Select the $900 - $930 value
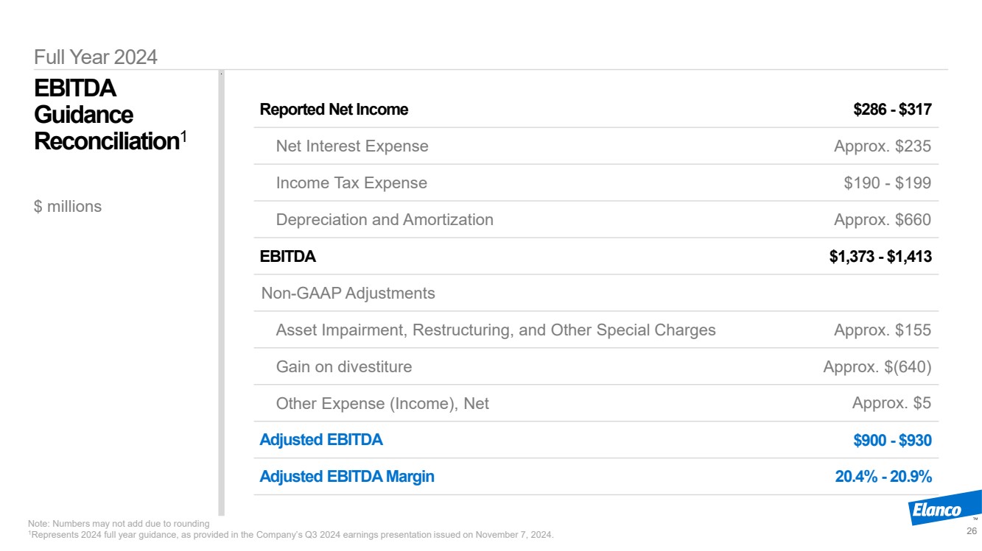 point(892,441)
